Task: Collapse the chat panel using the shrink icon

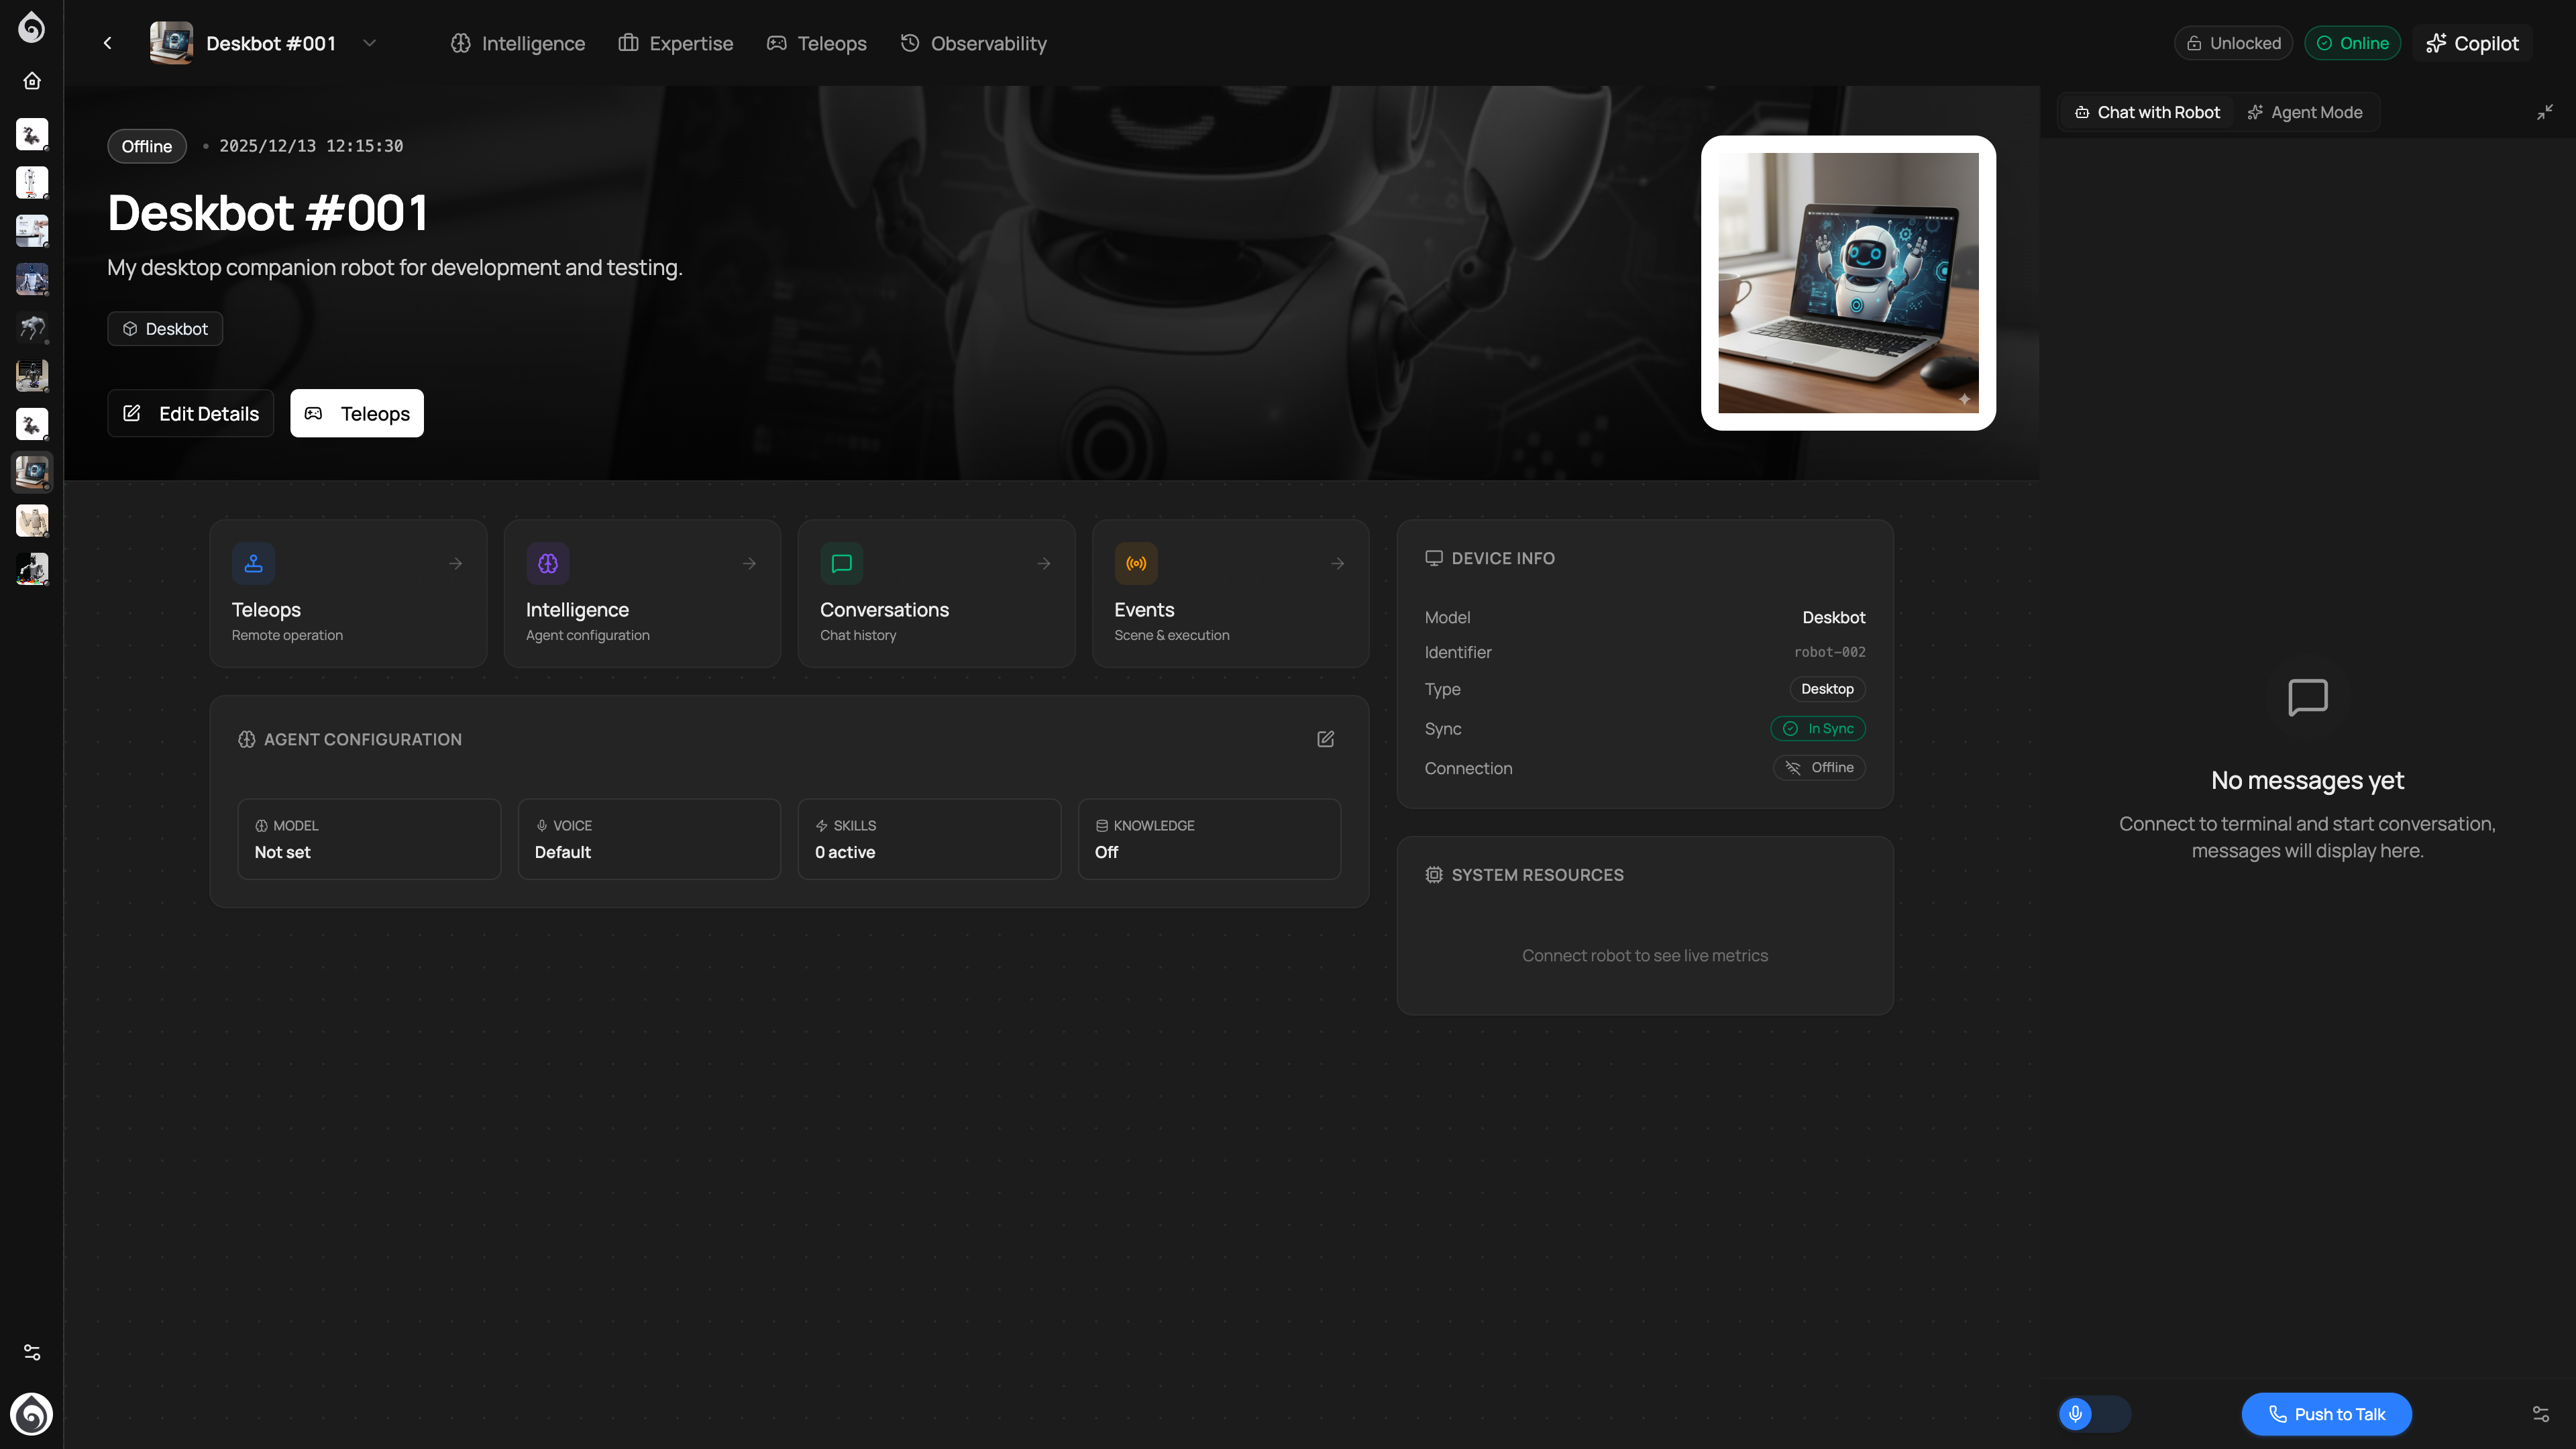Action: click(2544, 112)
